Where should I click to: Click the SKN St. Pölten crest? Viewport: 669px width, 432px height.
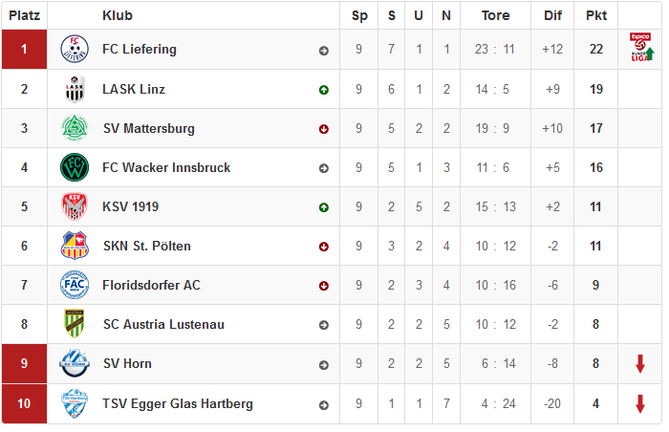click(75, 246)
